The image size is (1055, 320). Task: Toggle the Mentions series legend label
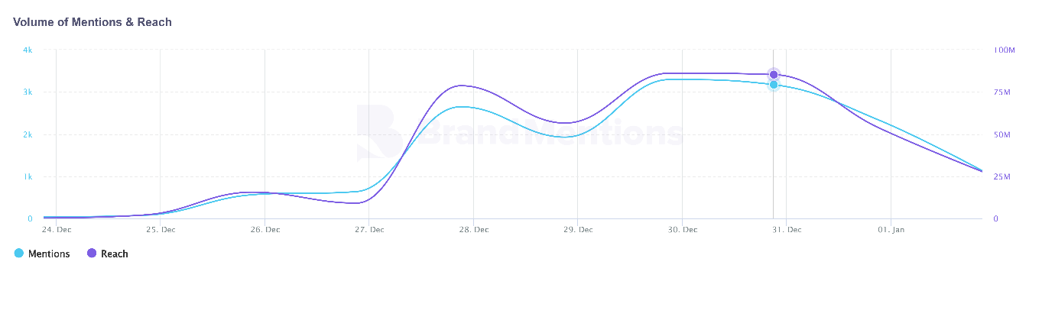49,254
